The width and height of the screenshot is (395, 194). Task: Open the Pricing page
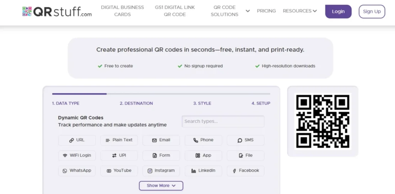pos(266,11)
